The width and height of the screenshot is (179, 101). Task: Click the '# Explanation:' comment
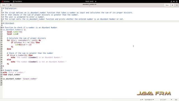pyautogui.click(x=10, y=8)
